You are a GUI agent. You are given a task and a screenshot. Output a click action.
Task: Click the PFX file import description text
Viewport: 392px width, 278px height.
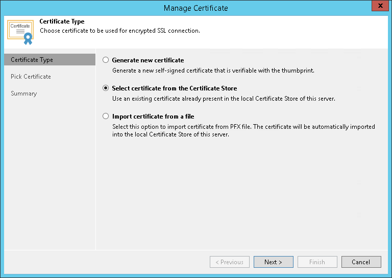pyautogui.click(x=243, y=130)
